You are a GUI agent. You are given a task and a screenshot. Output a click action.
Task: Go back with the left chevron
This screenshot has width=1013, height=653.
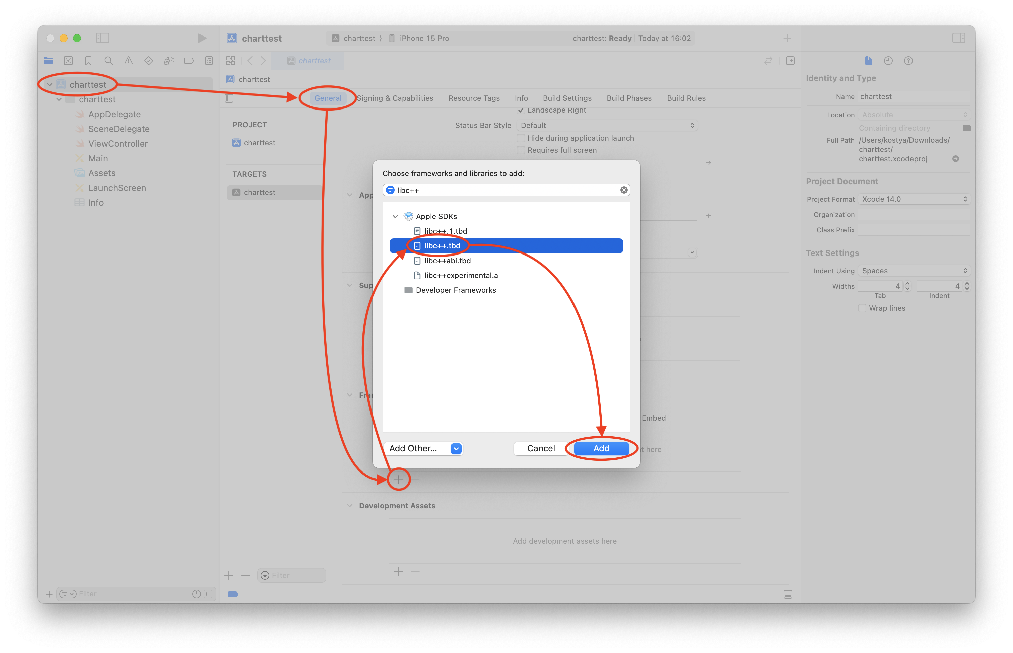click(250, 61)
